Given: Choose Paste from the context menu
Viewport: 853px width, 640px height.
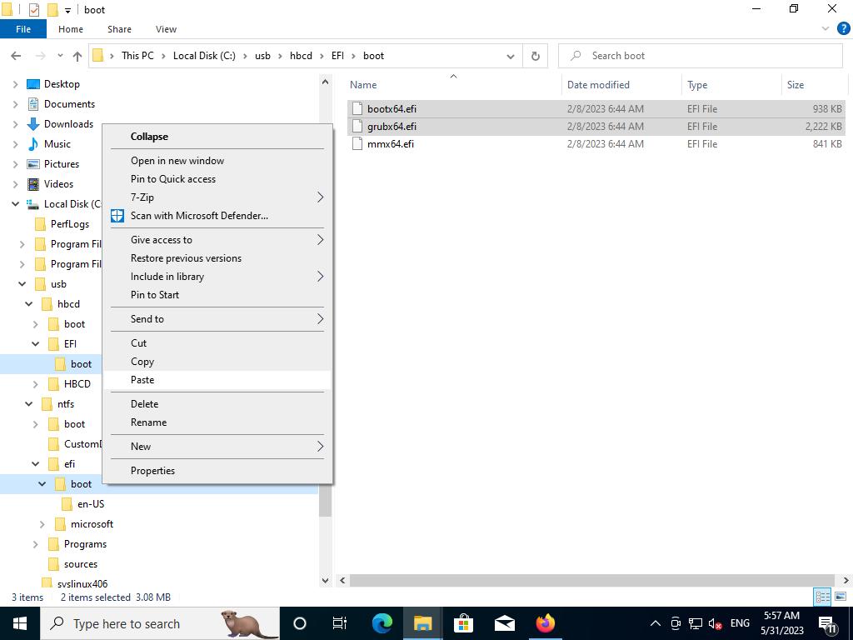Looking at the screenshot, I should [142, 380].
